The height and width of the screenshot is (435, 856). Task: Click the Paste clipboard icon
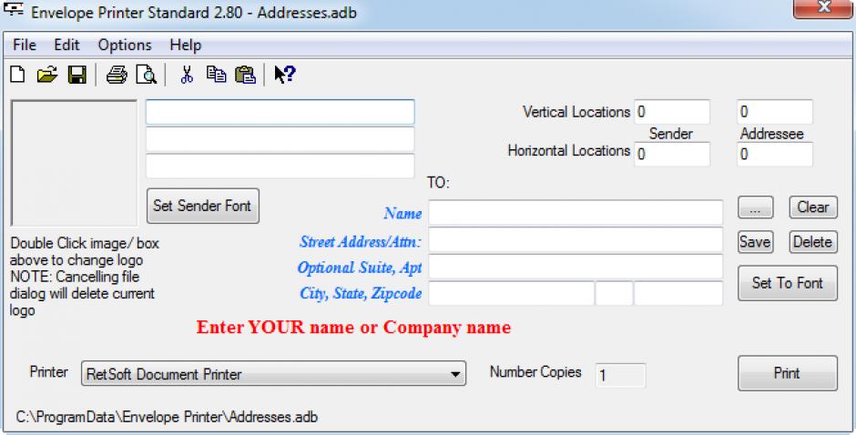tap(246, 75)
